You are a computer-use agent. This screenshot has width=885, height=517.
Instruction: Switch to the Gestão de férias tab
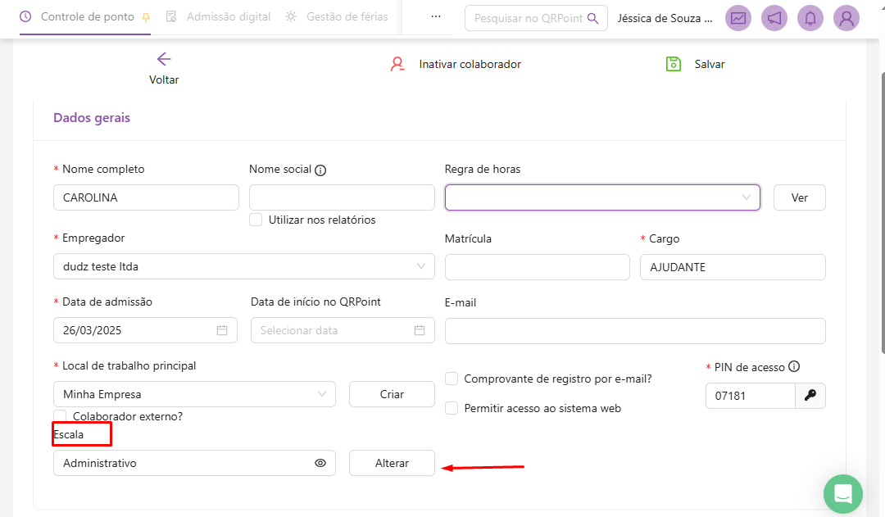338,16
